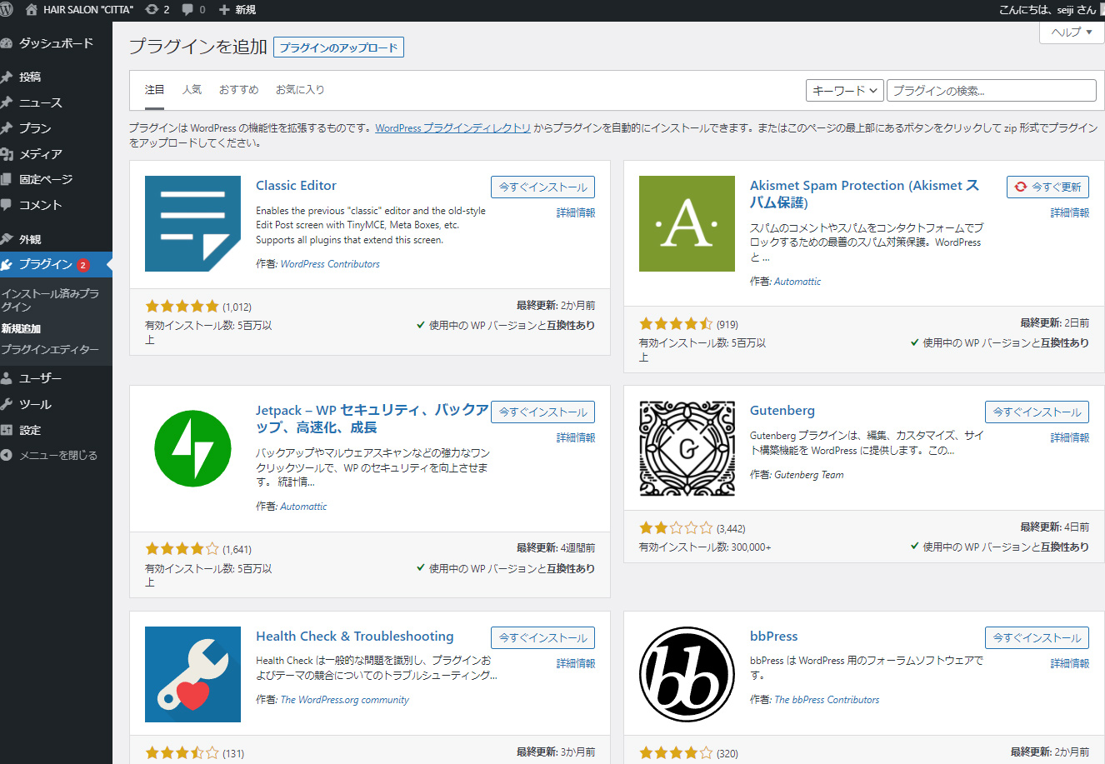Install bbPress with 今すぐインストール
The width and height of the screenshot is (1105, 764).
pyautogui.click(x=1037, y=637)
